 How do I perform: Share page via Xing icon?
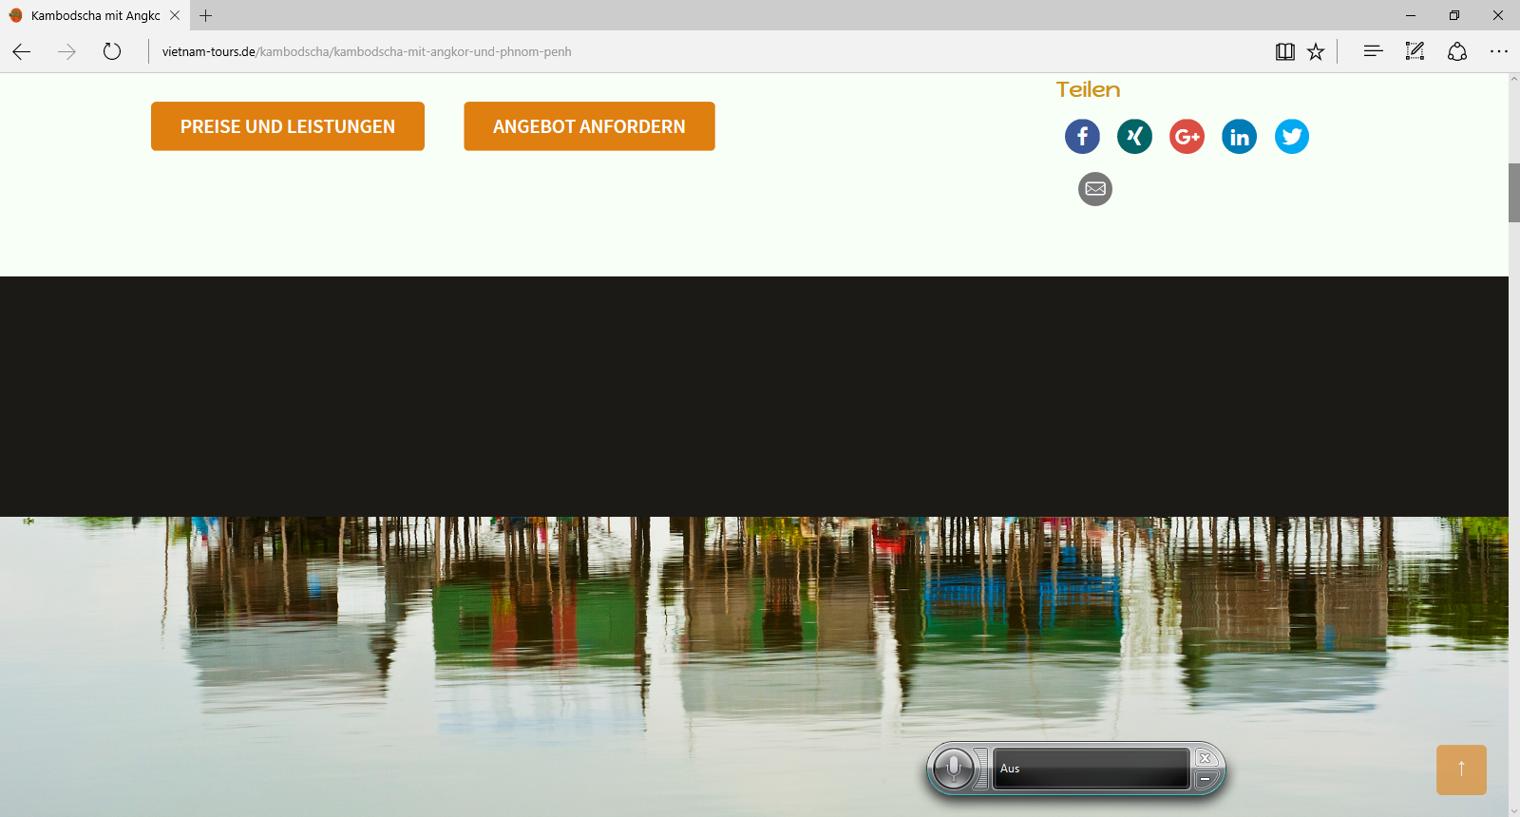point(1134,137)
